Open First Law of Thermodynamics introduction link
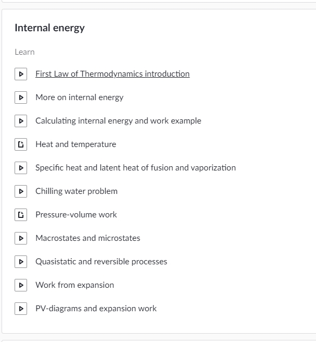The width and height of the screenshot is (316, 342). [112, 74]
